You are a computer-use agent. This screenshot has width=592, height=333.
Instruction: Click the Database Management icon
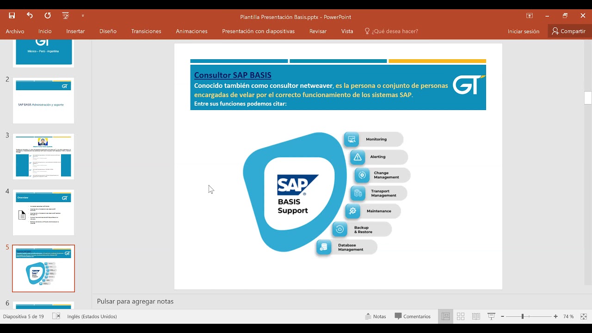tap(324, 247)
